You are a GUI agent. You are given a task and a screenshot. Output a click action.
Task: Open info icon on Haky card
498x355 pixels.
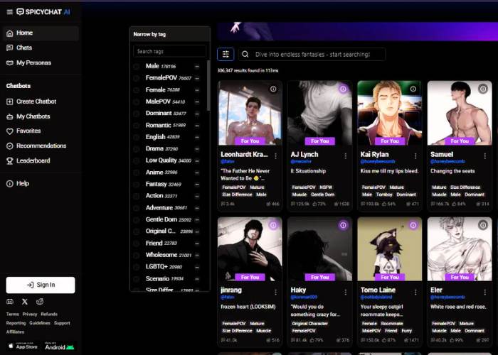coord(343,225)
